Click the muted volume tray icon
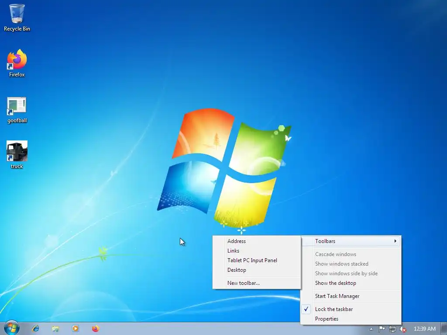The height and width of the screenshot is (335, 447). tap(402, 329)
